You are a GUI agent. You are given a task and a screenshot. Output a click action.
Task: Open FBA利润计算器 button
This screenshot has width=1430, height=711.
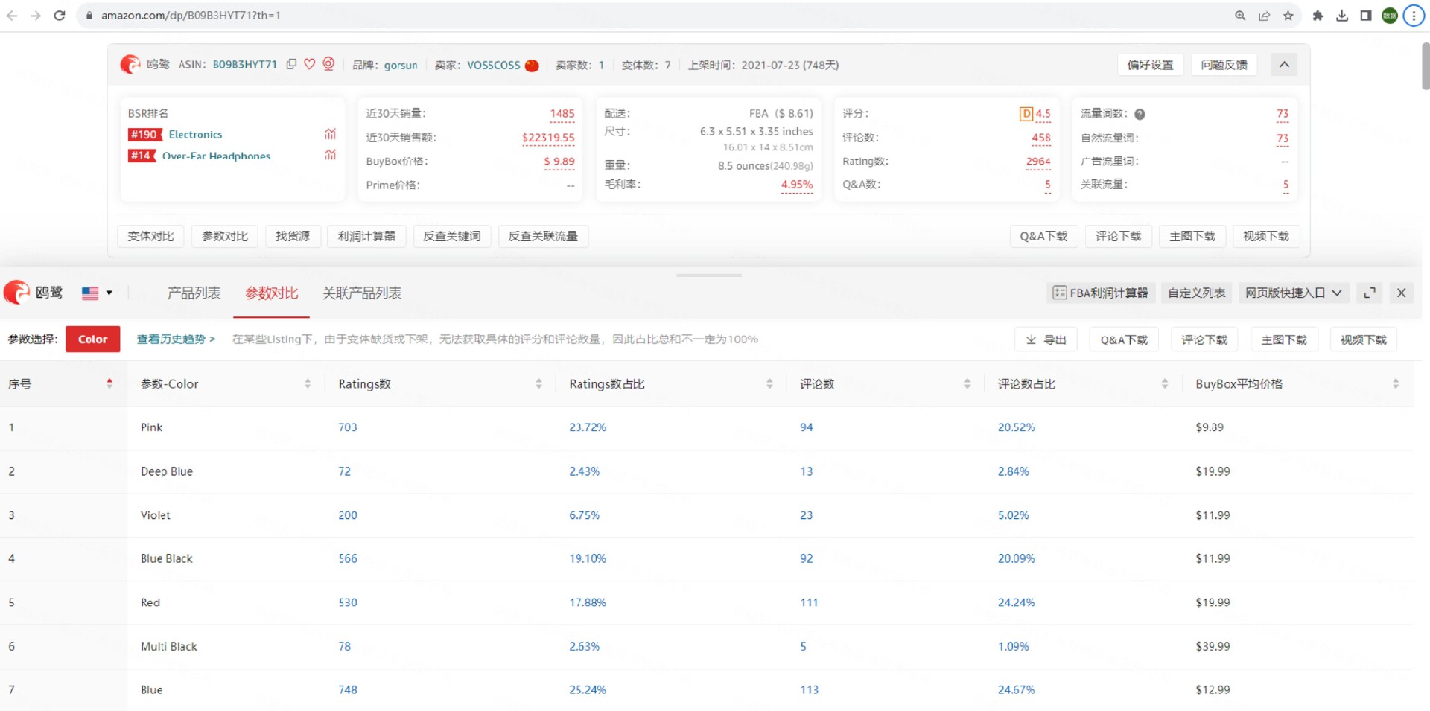pos(1101,293)
